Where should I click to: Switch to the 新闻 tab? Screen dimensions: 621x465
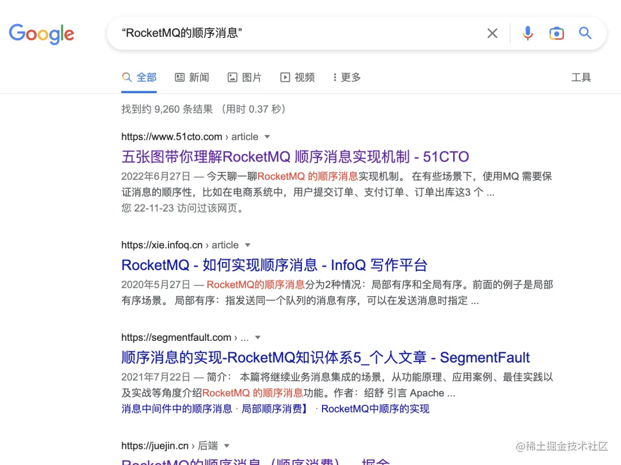tap(192, 77)
